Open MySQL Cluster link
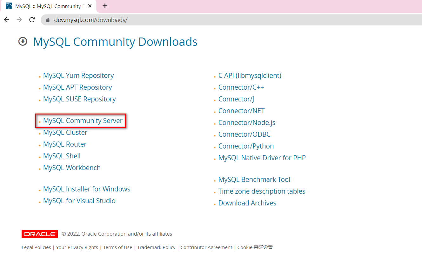This screenshot has height=263, width=422. 65,133
